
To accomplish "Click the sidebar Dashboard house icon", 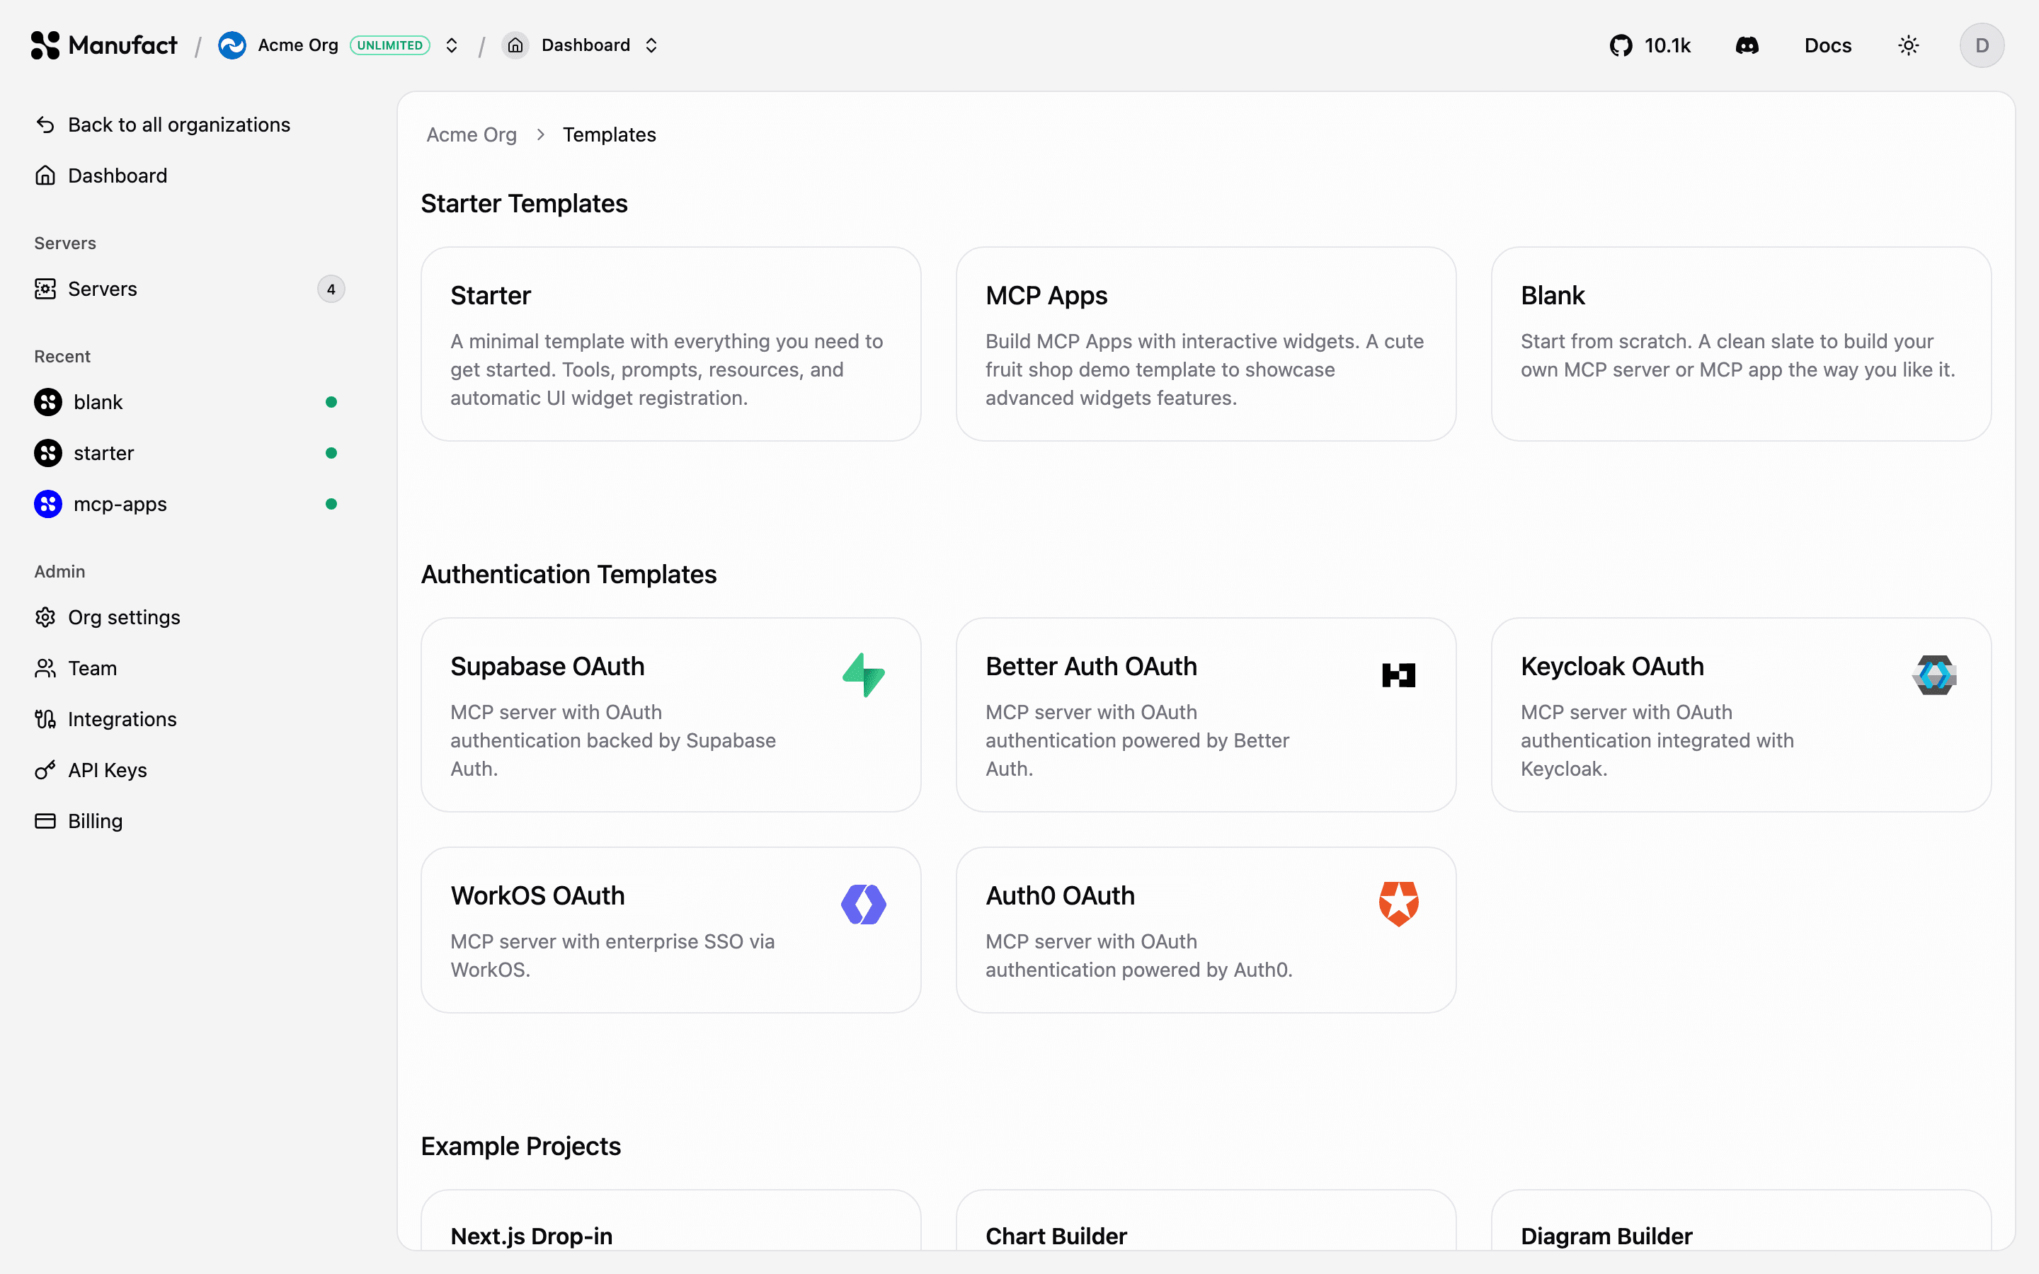I will tap(45, 176).
